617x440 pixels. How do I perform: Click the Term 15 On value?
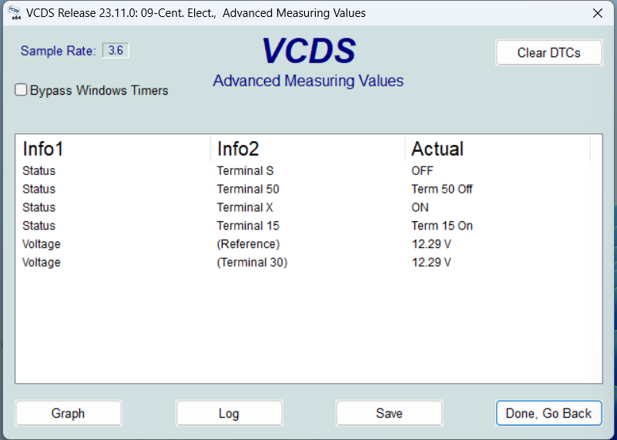click(x=442, y=226)
